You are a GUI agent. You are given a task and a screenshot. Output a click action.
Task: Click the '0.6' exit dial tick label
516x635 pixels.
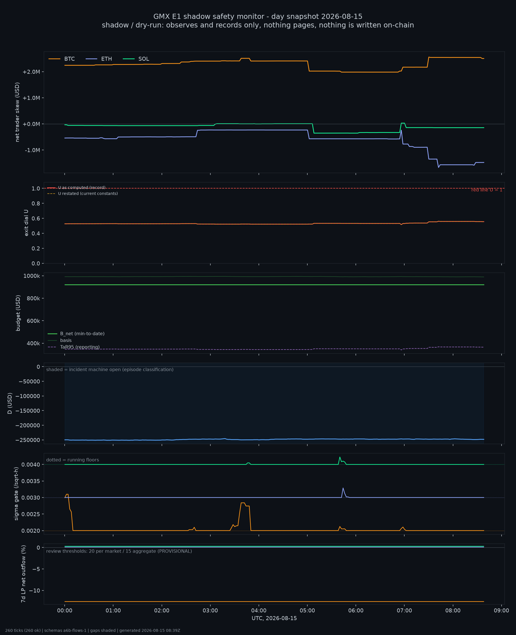[x=36, y=218]
